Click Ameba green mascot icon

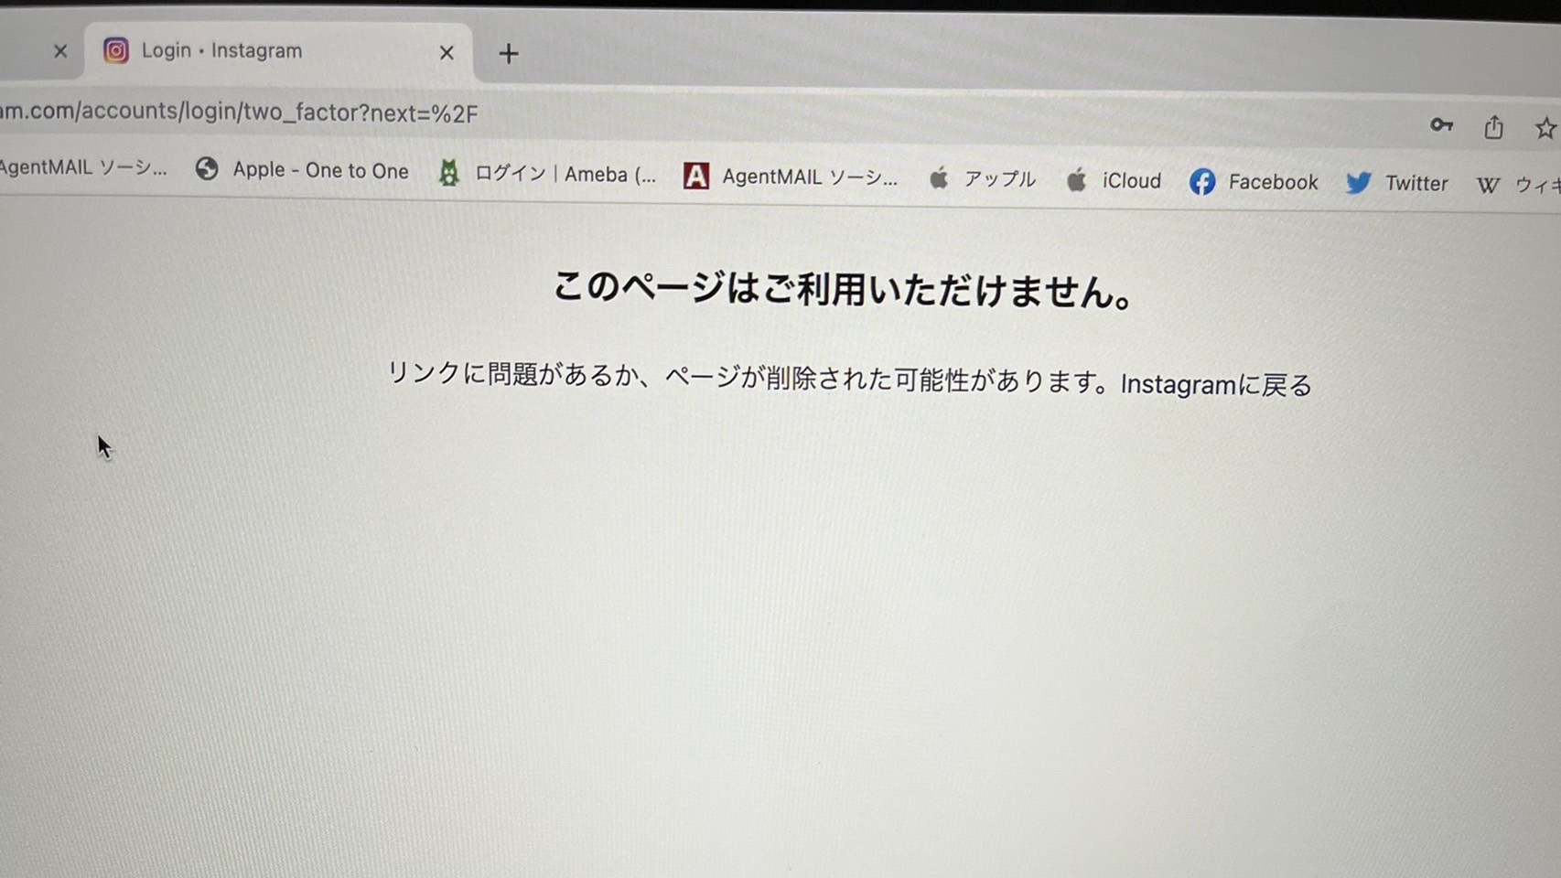click(x=448, y=172)
